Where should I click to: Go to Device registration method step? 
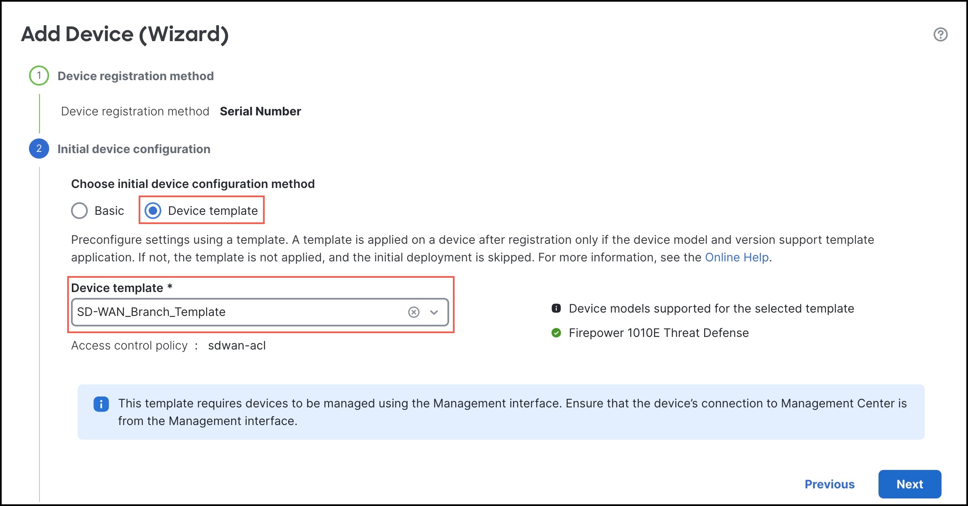(136, 76)
